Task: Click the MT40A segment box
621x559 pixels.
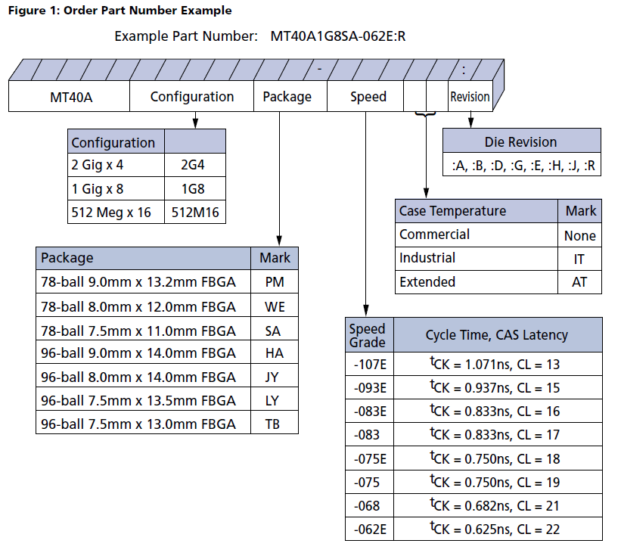Action: point(70,96)
